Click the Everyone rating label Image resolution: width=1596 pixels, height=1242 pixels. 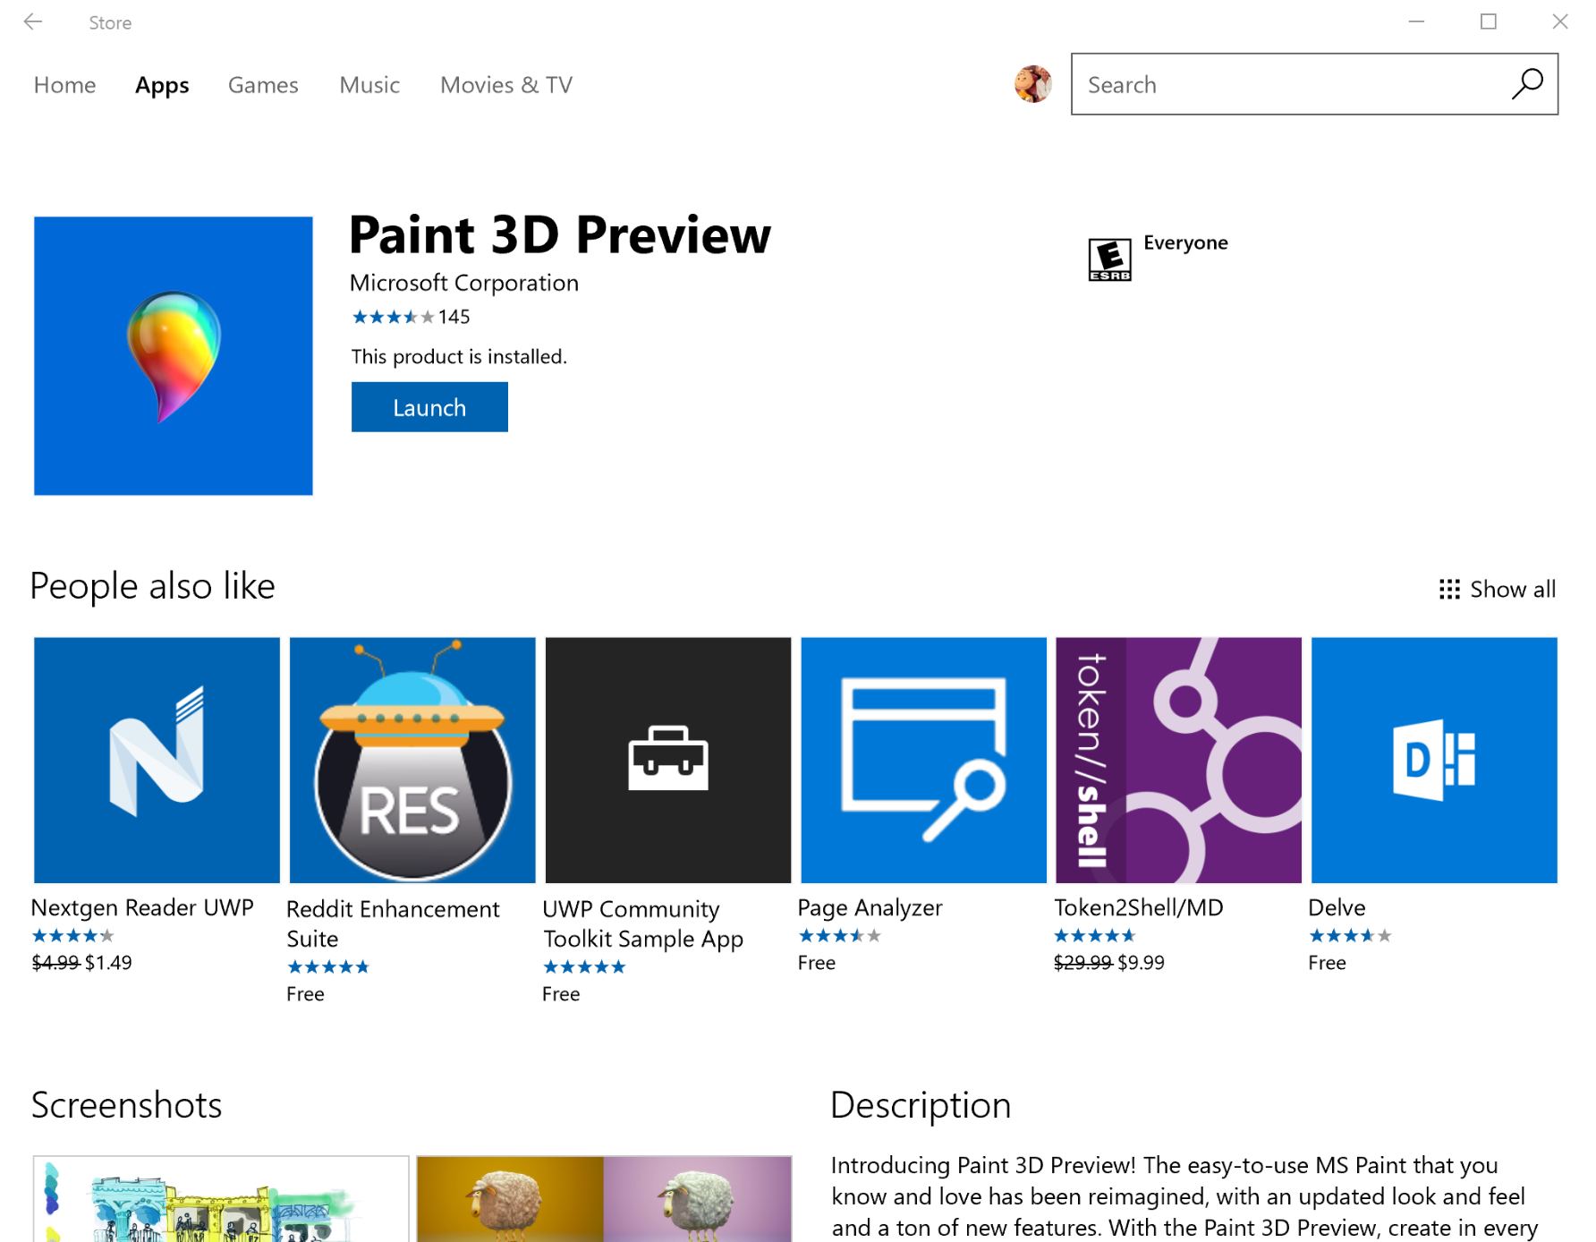tap(1185, 242)
